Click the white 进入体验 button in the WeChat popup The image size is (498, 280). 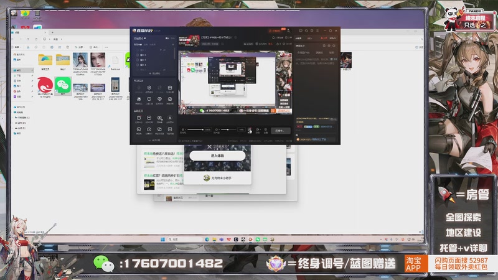pos(217,156)
